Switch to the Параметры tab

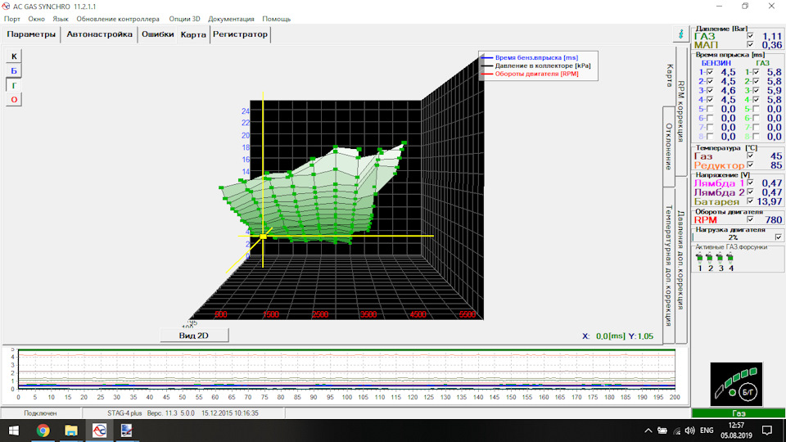31,34
